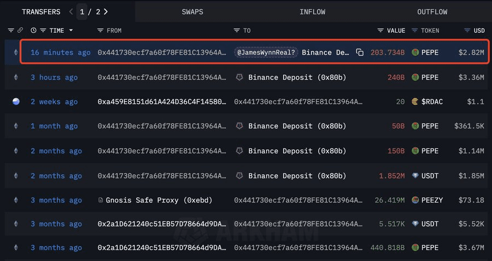Click PEPE token icon in 150B row
Image resolution: width=492 pixels, height=261 pixels.
pyautogui.click(x=415, y=151)
